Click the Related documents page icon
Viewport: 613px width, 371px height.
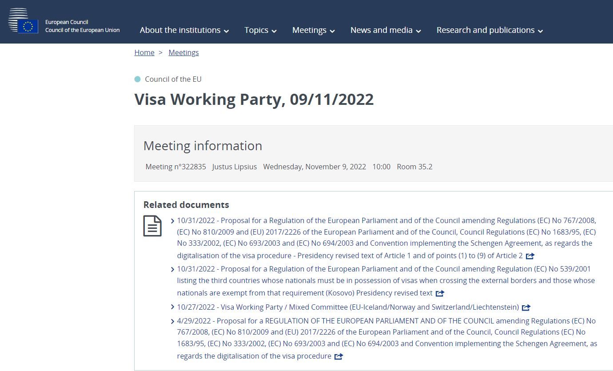coord(152,226)
